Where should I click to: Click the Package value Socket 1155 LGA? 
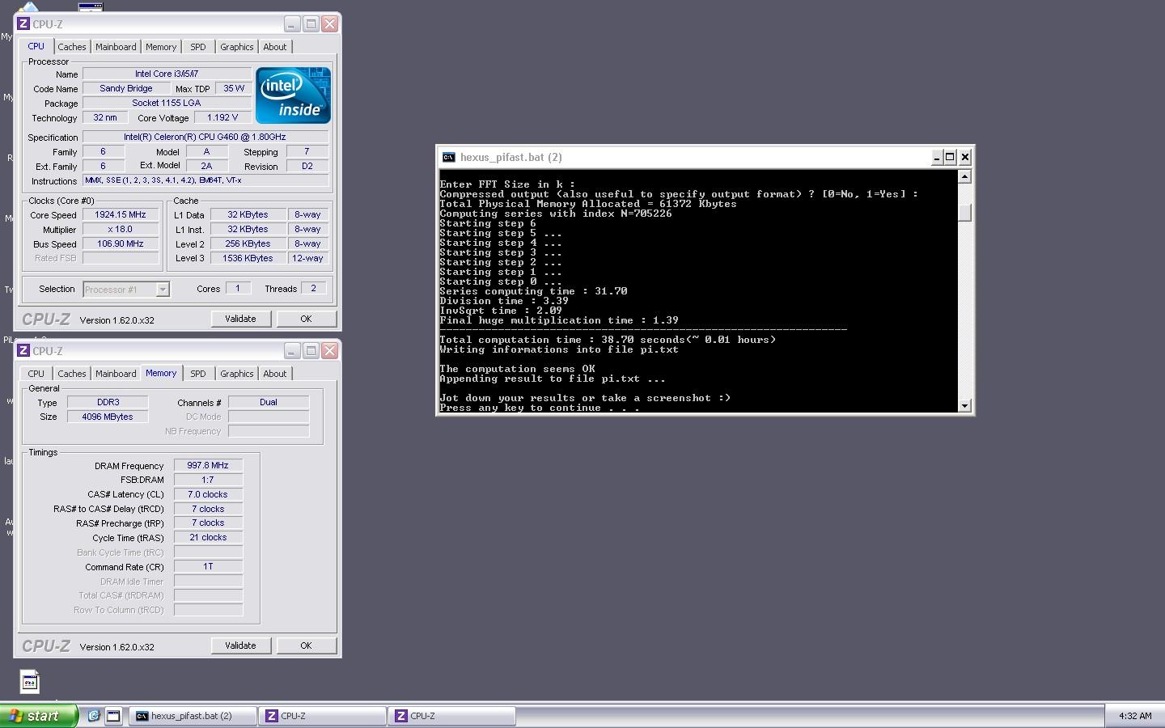[x=166, y=103]
